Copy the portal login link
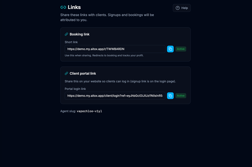 coord(170,96)
